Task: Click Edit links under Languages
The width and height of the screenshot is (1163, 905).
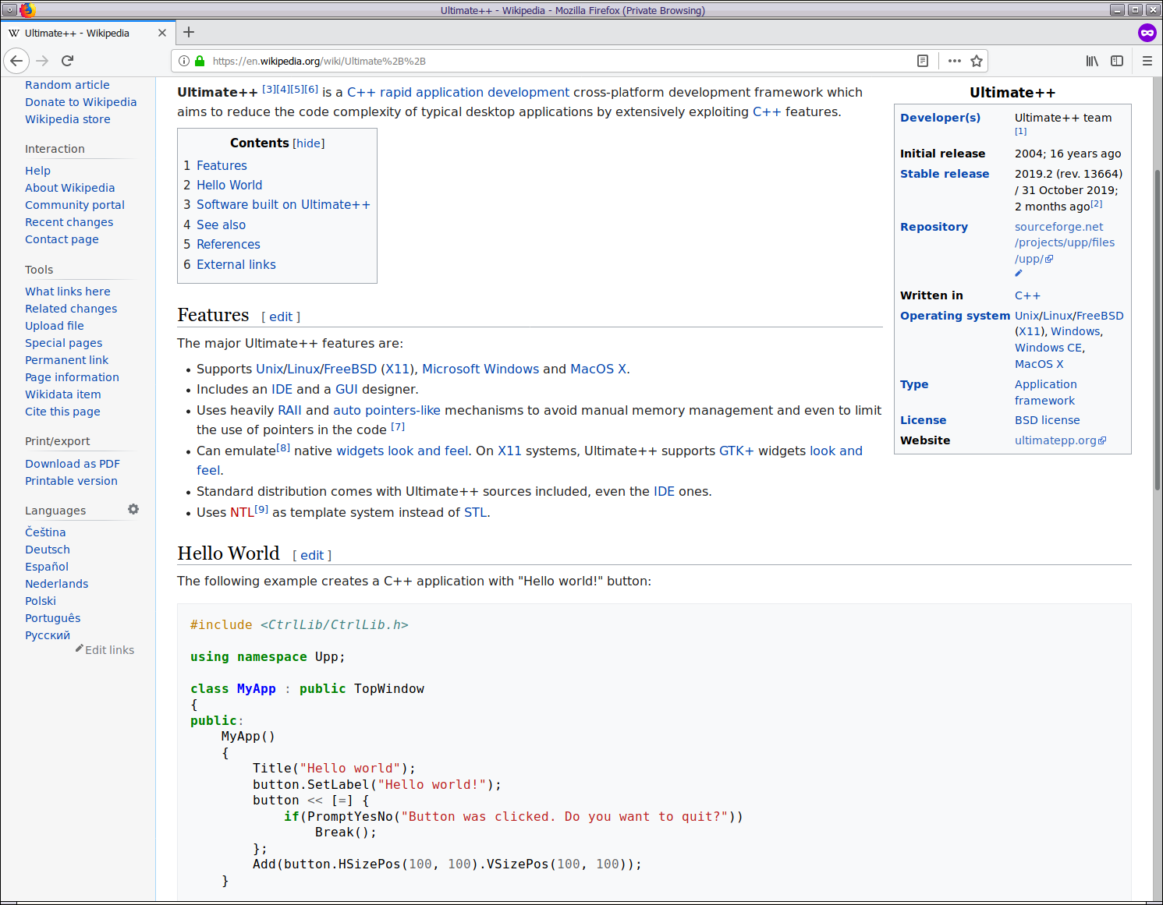Action: (x=109, y=650)
